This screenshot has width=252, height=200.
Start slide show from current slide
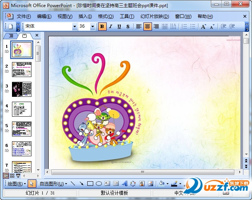tap(18, 176)
